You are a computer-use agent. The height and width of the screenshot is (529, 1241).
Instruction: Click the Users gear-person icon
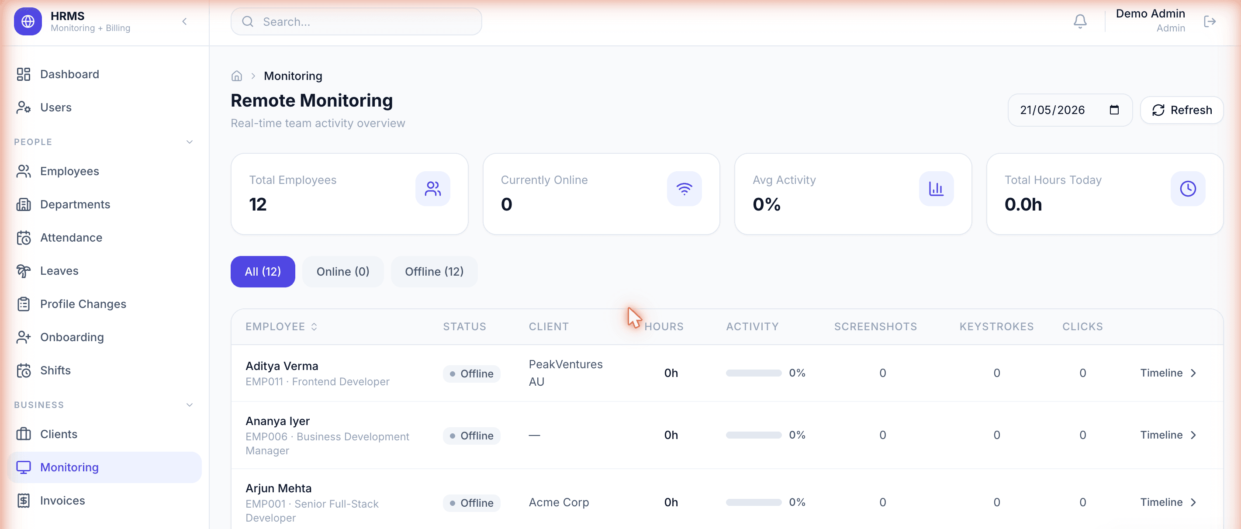point(24,107)
